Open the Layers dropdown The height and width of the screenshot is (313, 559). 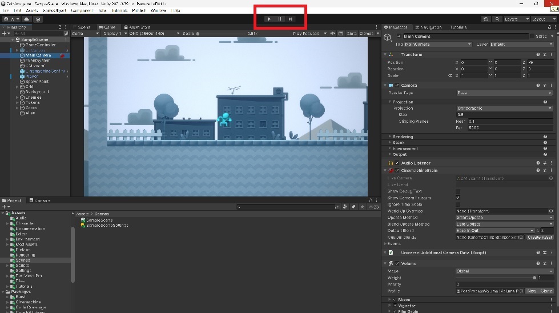click(x=516, y=19)
